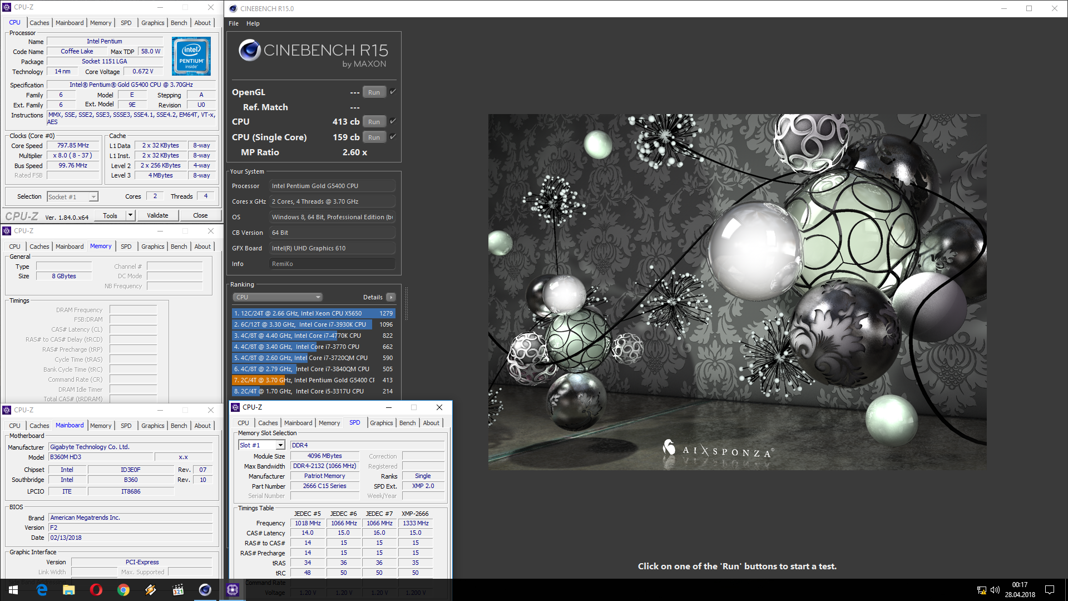Viewport: 1068px width, 601px height.
Task: Click the '2 Cores, 4 Threads @ 3.70 GHz' field
Action: click(x=332, y=201)
